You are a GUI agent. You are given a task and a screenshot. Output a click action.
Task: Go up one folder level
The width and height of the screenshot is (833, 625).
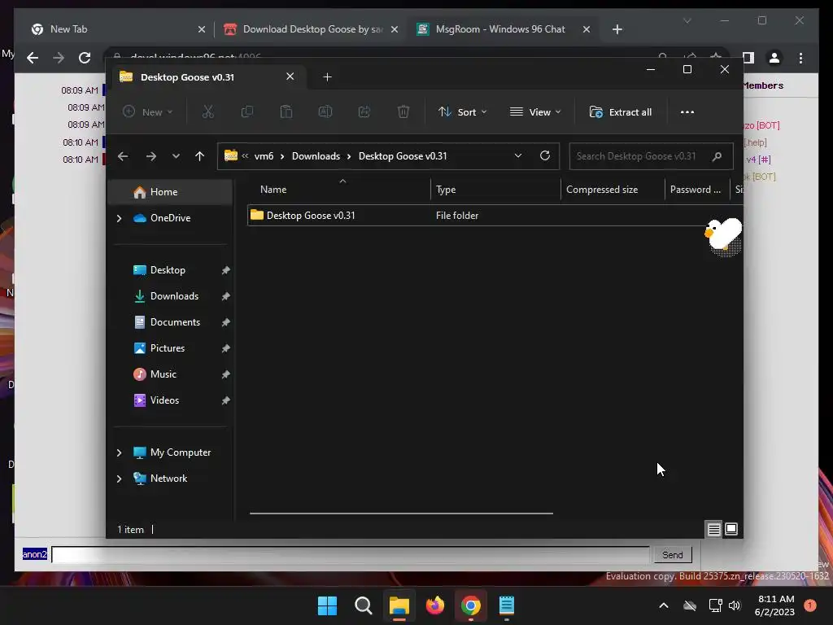199,156
